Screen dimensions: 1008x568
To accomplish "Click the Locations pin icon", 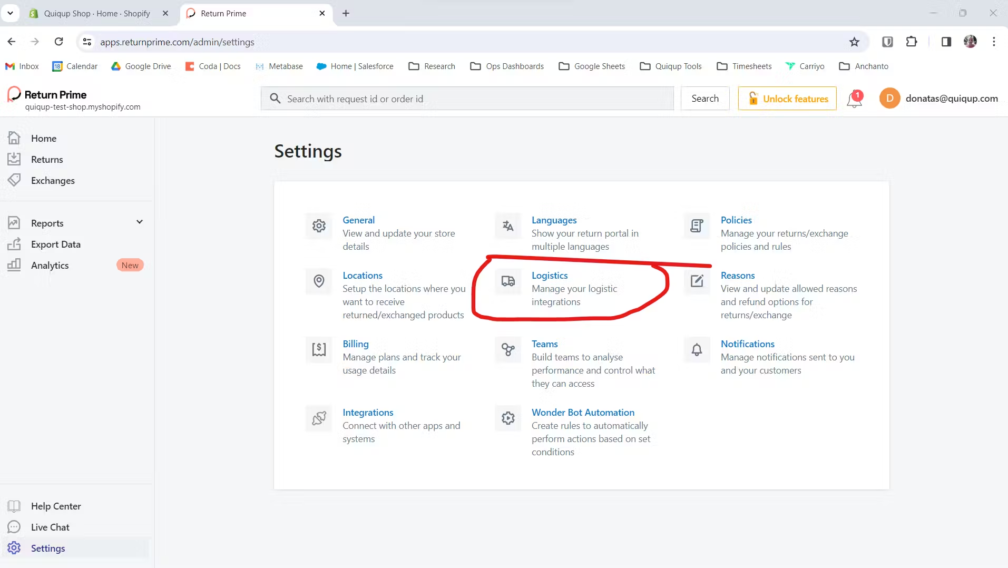I will point(319,281).
